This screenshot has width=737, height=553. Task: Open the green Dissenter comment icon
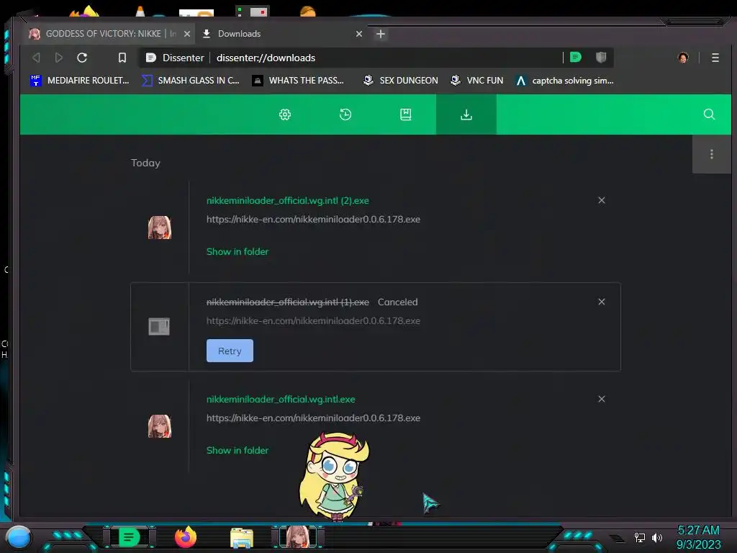coord(575,58)
